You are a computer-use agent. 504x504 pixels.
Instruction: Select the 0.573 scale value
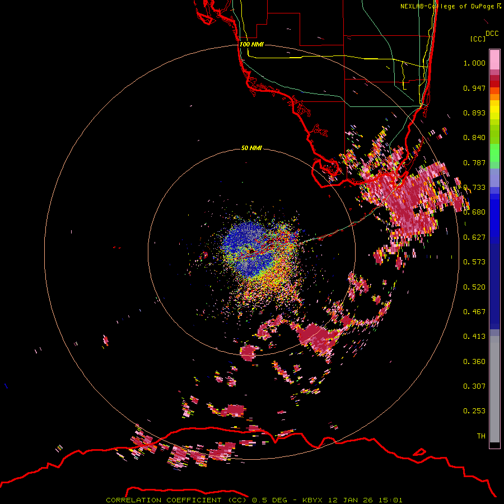tap(474, 262)
